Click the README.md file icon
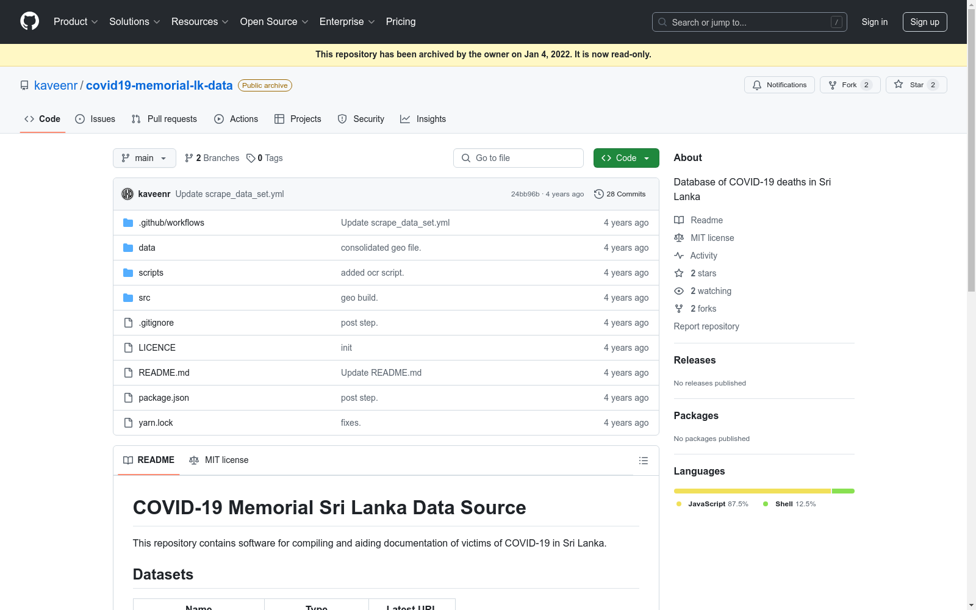This screenshot has height=610, width=976. [128, 373]
